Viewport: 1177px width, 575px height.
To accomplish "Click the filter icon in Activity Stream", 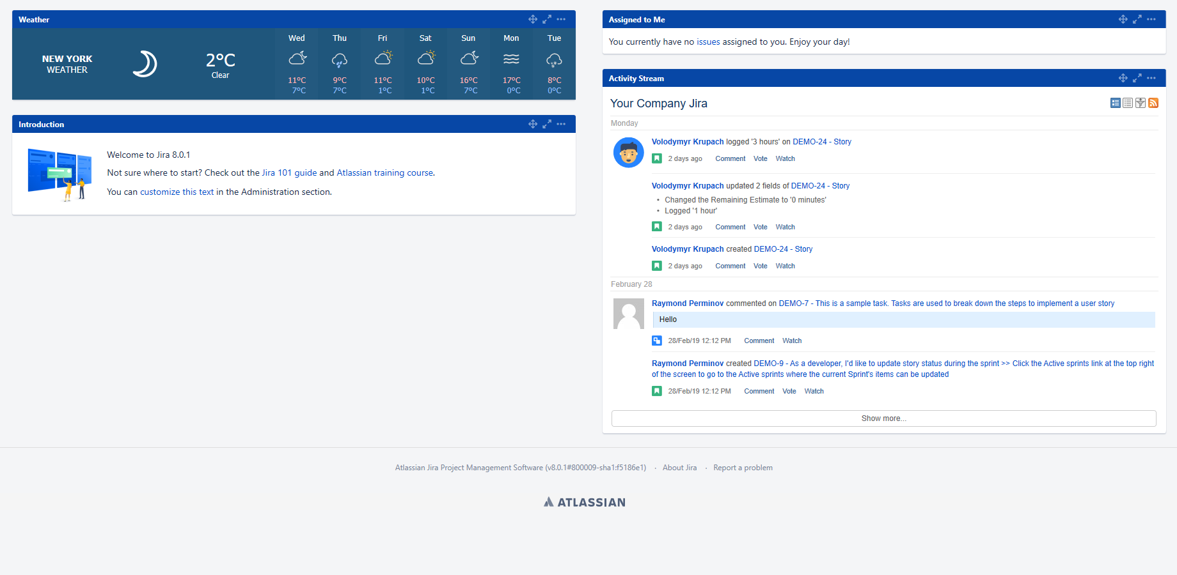I will [x=1141, y=103].
